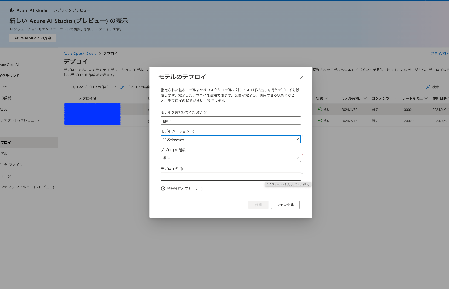Click 新しいデプロイの作成 button text

(90, 87)
